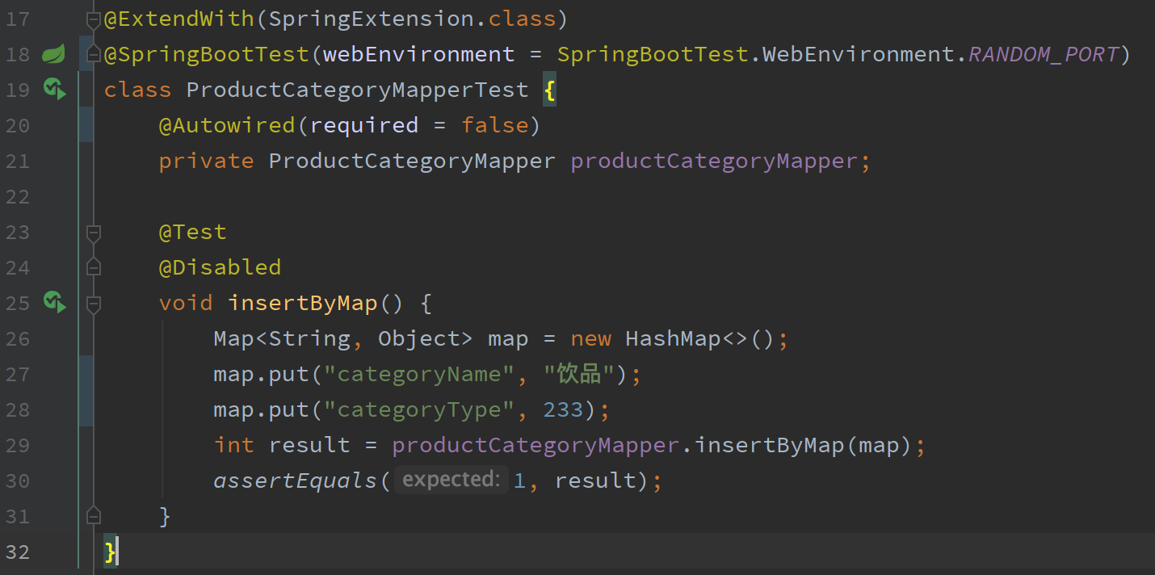Image resolution: width=1155 pixels, height=575 pixels.
Task: Click the @Test annotation
Action: [x=193, y=232]
